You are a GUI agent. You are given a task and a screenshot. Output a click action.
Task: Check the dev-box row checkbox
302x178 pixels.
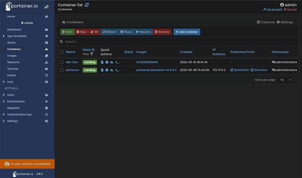[x=62, y=62]
